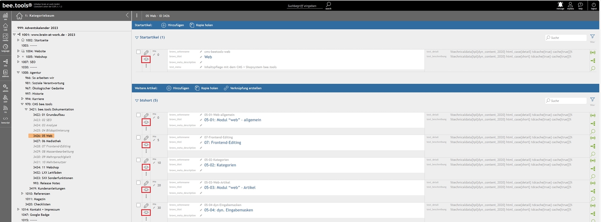Viewport: 601px width, 222px height.
Task: Collapse the Startartikel (1) section
Action: click(x=137, y=37)
